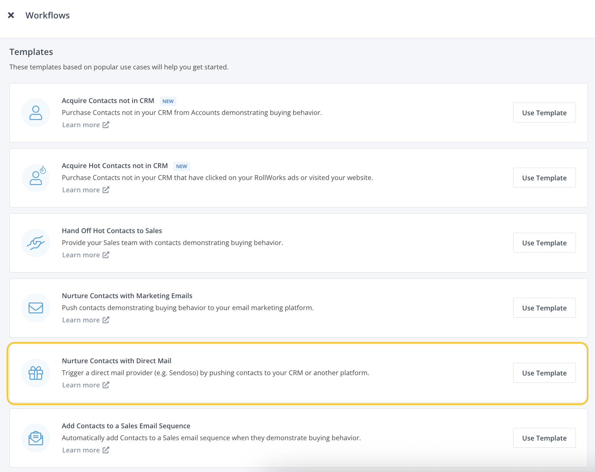Click Use Template for Acquire Hot Contacts
Screen dimensions: 595x472
coord(544,177)
